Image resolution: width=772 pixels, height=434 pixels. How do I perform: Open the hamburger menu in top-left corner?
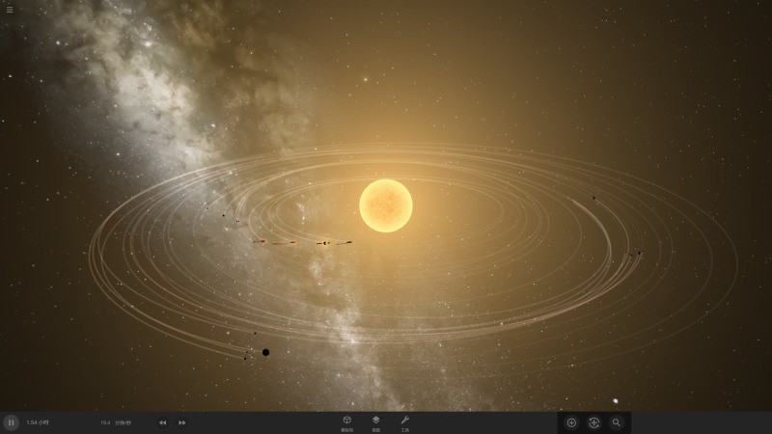tap(10, 10)
